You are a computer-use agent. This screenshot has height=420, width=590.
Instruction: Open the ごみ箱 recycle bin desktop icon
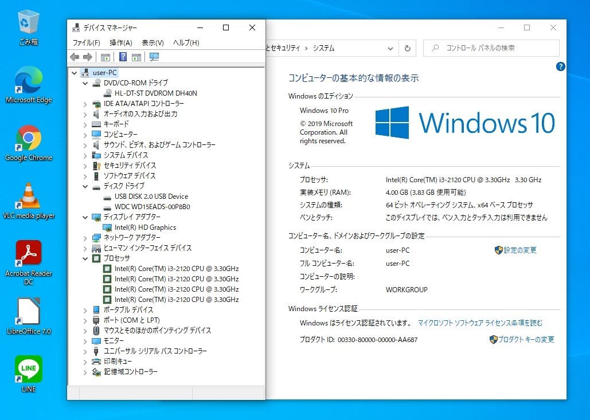(28, 28)
